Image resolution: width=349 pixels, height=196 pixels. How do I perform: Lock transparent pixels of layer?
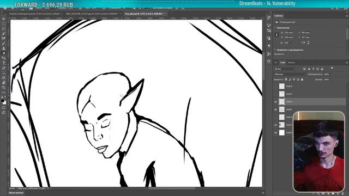[286, 79]
